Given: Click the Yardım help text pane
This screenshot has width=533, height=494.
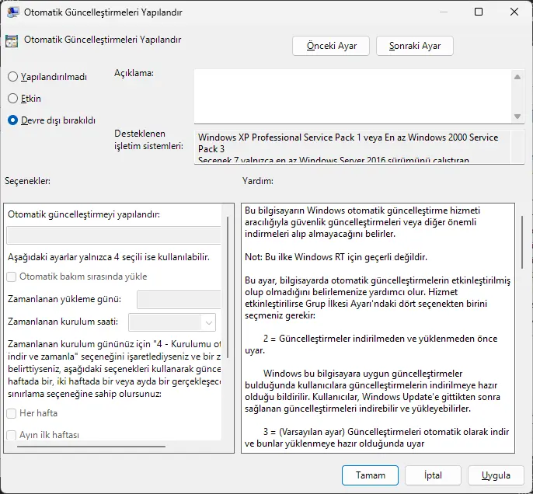Looking at the screenshot, I should tap(378, 328).
